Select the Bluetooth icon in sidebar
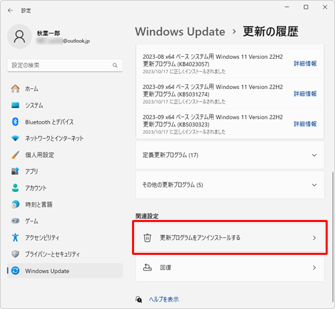Viewport: 335px width, 309px height. [15, 122]
